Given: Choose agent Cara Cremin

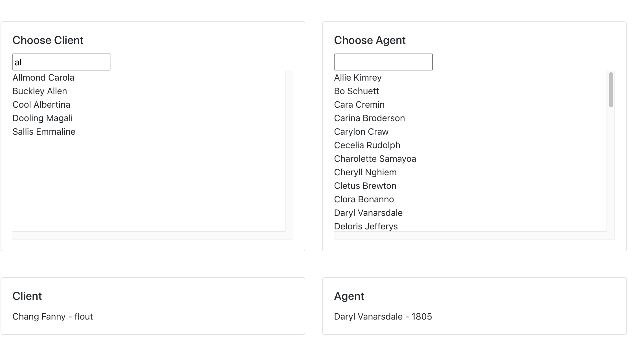Looking at the screenshot, I should (x=359, y=105).
